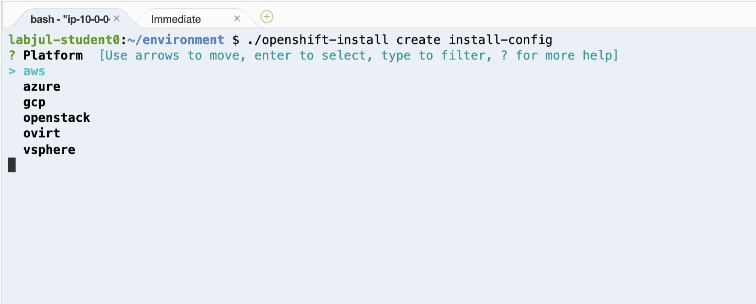Click the openshift-install command text

400,40
